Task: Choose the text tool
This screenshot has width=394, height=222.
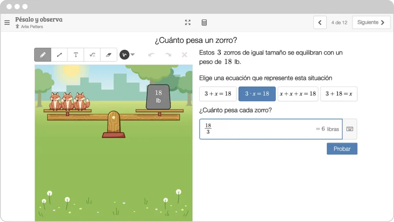Action: click(x=76, y=55)
